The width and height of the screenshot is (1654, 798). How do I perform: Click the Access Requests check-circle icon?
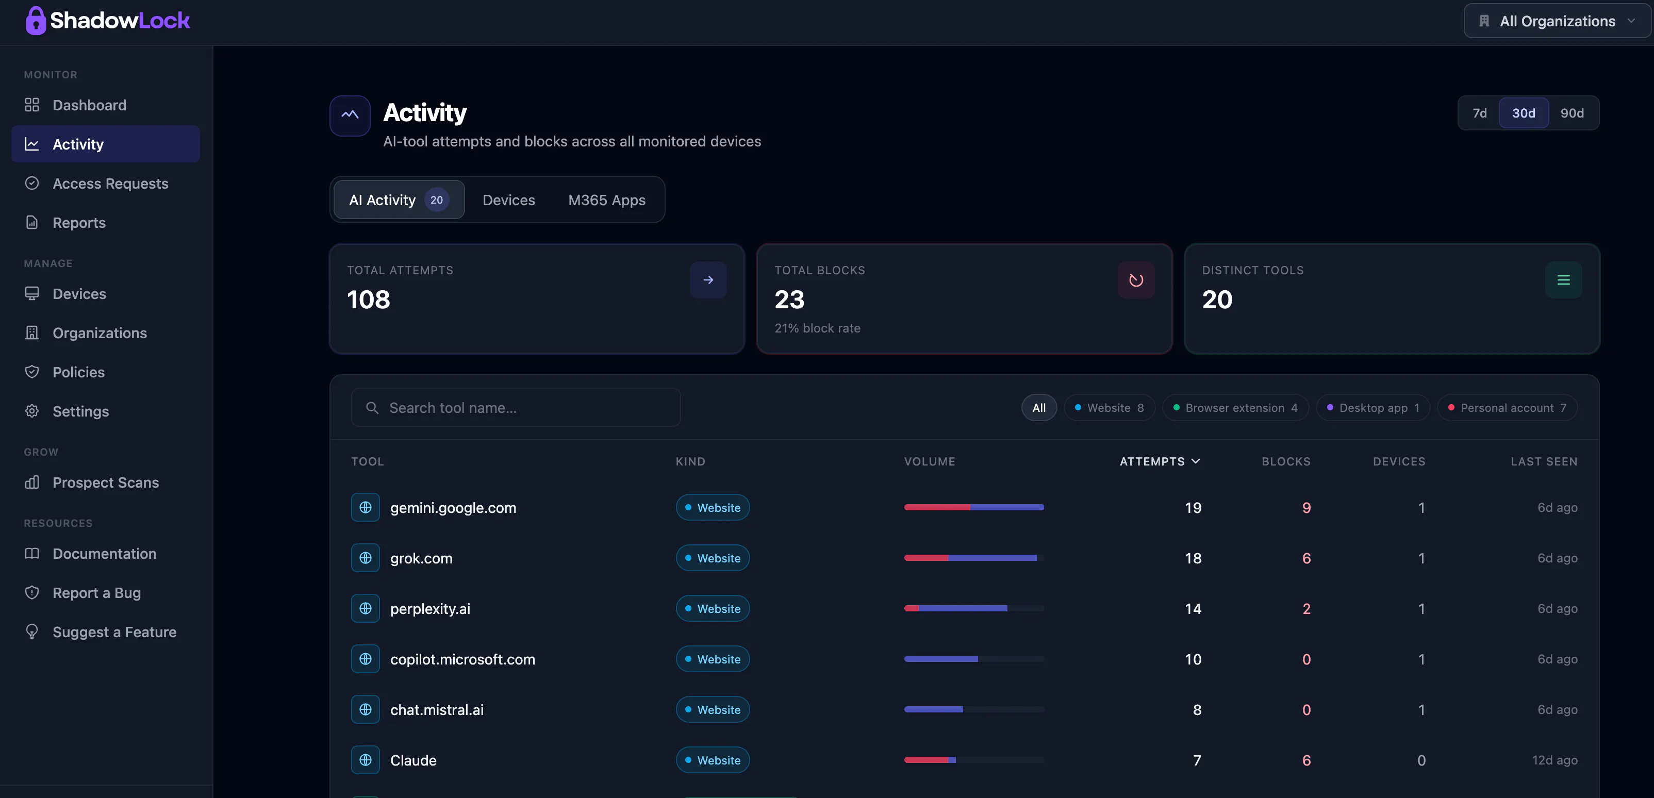click(x=32, y=183)
